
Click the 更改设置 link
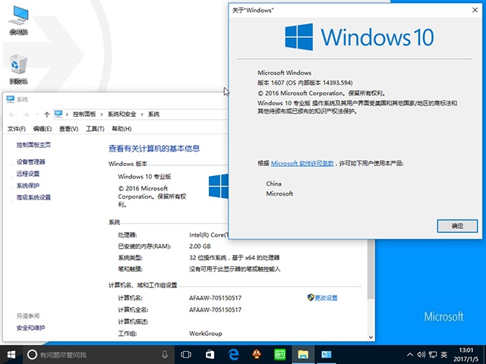point(326,298)
